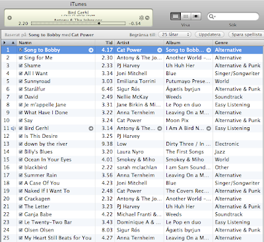
Task: Switch to grid view icon
Action: pyautogui.click(x=185, y=16)
